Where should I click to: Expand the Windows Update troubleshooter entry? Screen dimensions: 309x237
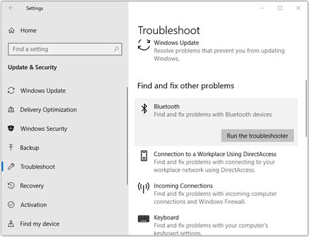216,50
